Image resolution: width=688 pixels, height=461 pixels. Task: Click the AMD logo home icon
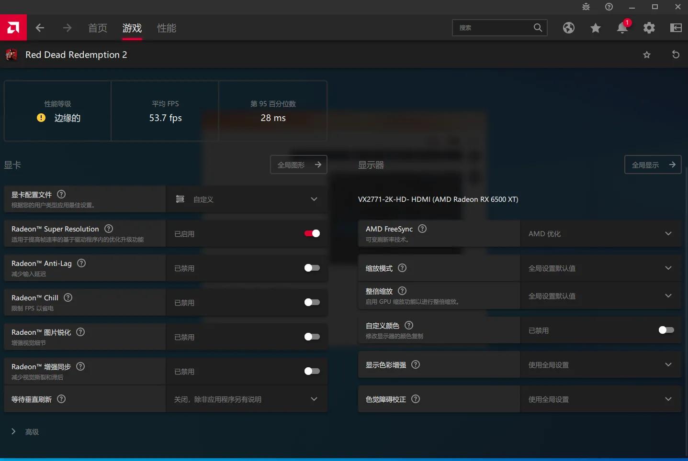[x=13, y=28]
